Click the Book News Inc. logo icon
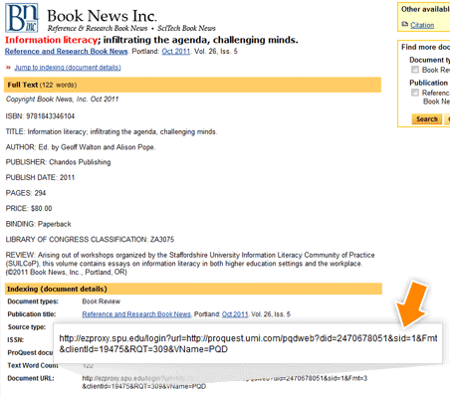450x397 pixels. click(22, 18)
